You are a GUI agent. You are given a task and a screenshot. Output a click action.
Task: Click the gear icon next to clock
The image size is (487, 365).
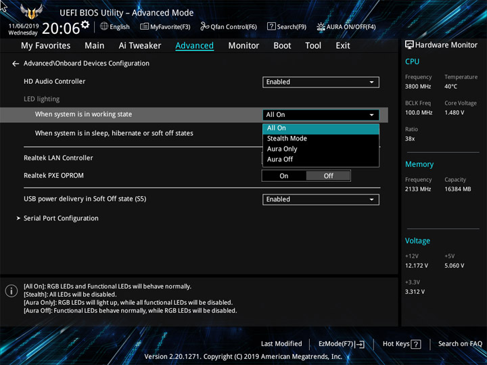click(x=85, y=24)
